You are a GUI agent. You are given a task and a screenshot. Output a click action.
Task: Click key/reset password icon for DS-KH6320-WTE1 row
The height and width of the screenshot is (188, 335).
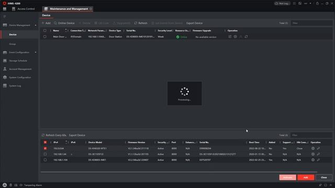point(318,148)
